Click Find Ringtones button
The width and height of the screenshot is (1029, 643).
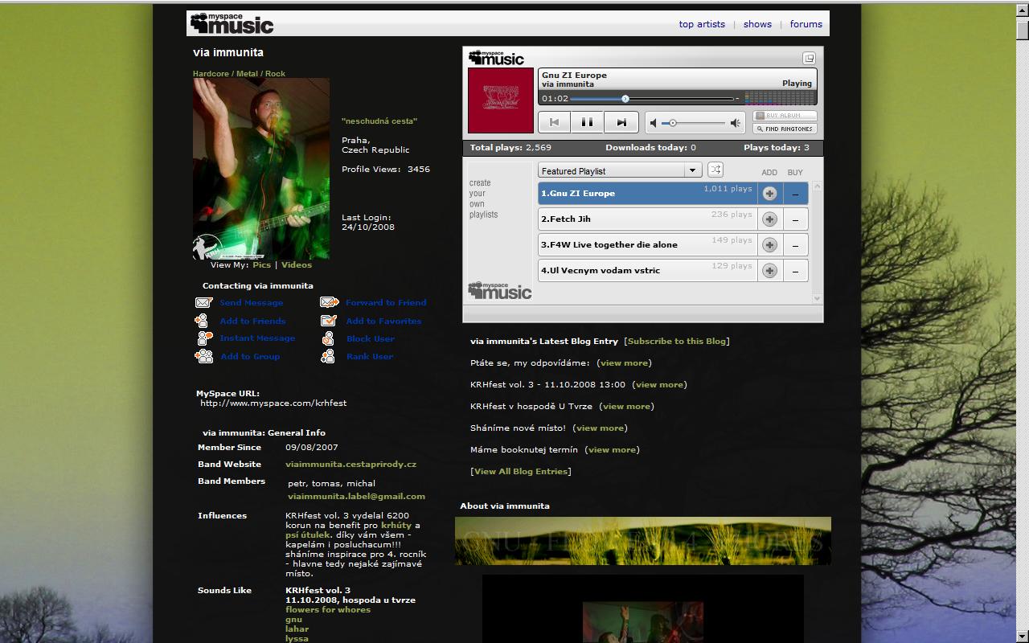coord(785,129)
